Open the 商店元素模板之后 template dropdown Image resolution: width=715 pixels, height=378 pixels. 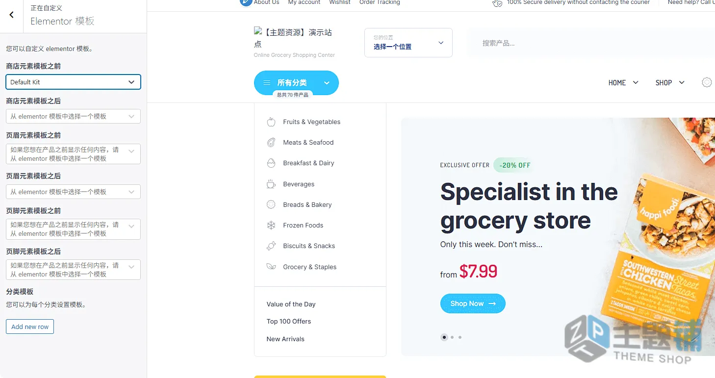tap(73, 116)
